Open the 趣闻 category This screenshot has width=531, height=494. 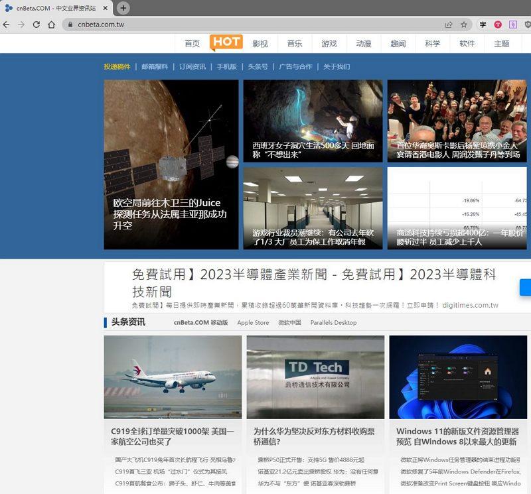pos(398,43)
